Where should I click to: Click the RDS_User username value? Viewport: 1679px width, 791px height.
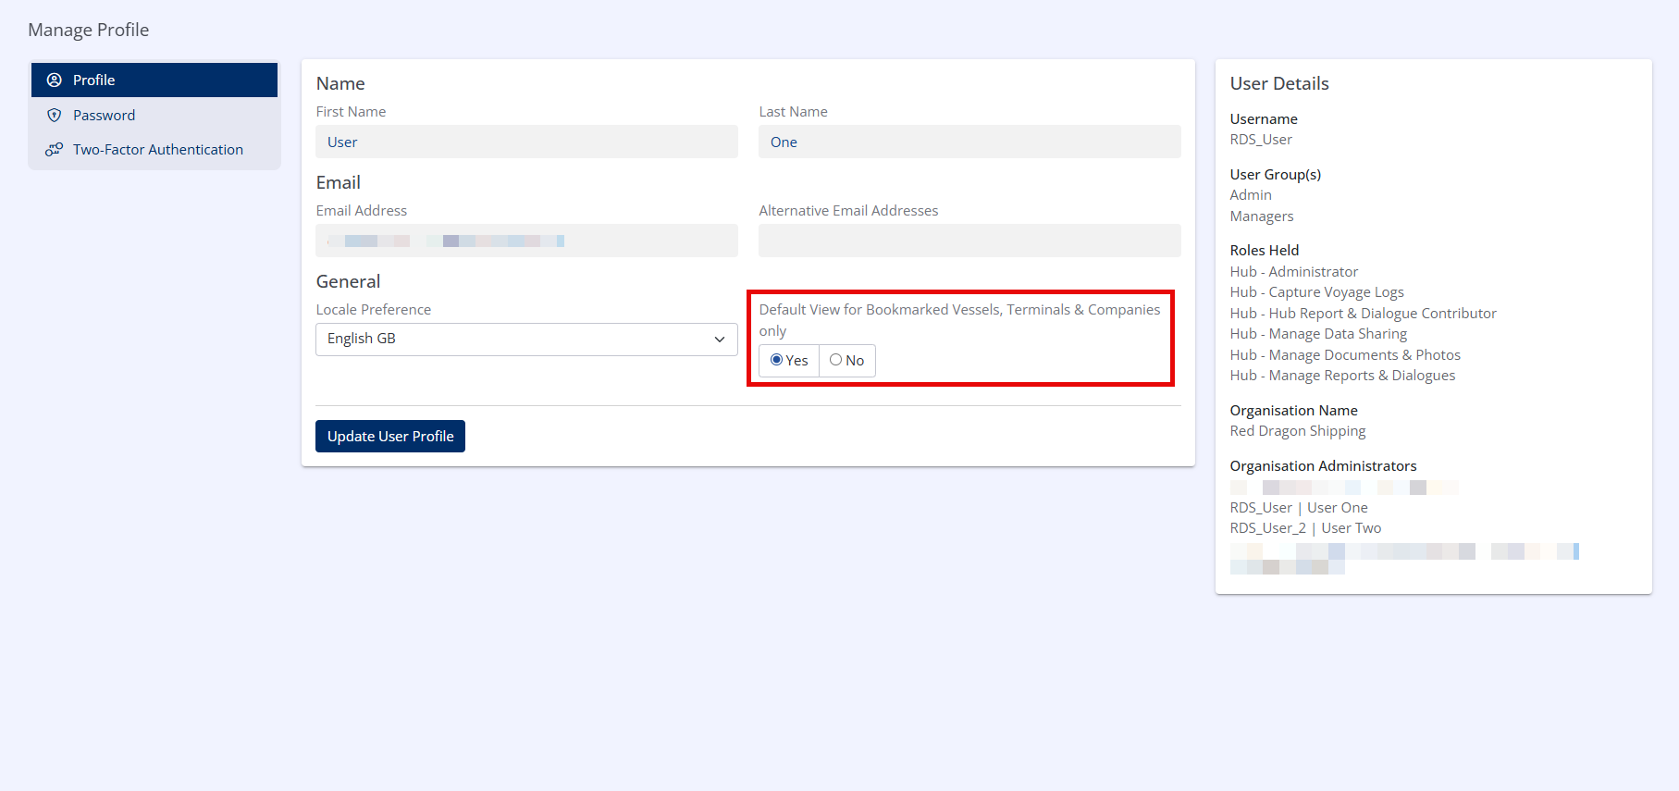tap(1261, 140)
